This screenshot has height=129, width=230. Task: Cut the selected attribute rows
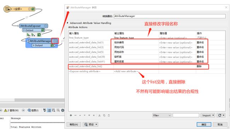[x=99, y=115]
